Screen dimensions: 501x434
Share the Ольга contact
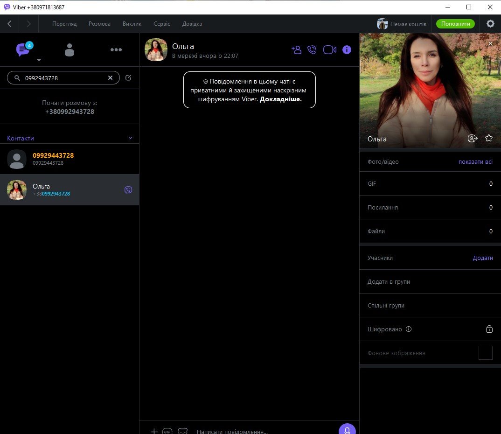(x=473, y=138)
